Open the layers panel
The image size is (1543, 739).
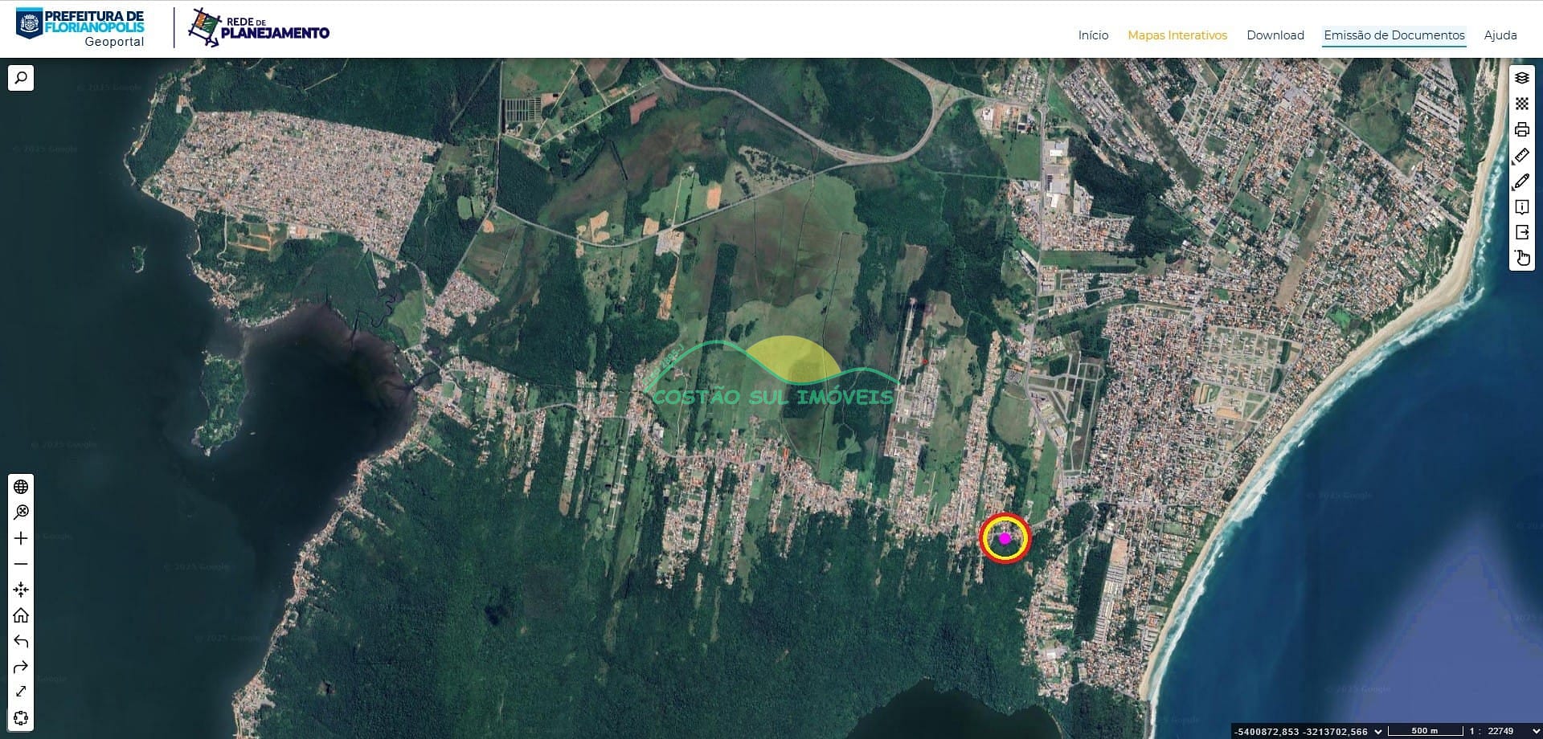coord(1521,78)
